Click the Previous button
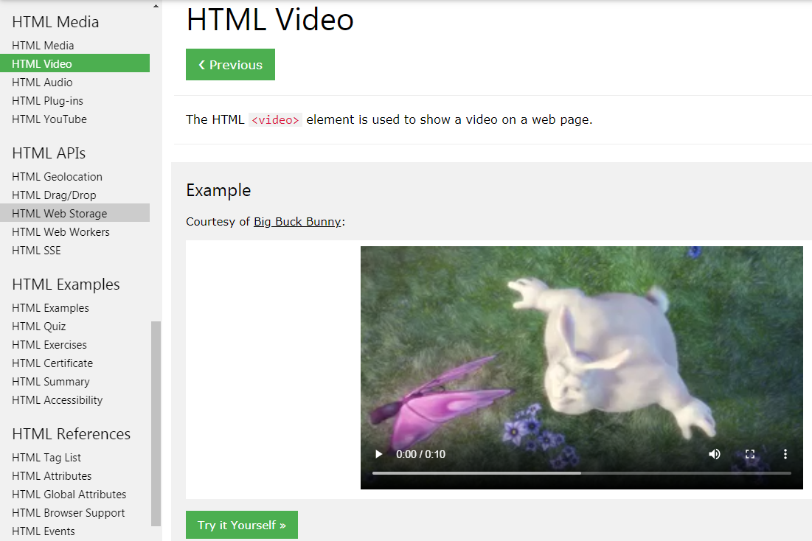 tap(230, 65)
